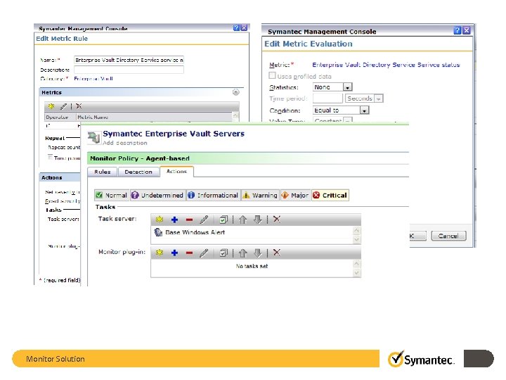Click the Metrics table scroll up arrow
Screen dimensions: 506x380
tap(235, 115)
